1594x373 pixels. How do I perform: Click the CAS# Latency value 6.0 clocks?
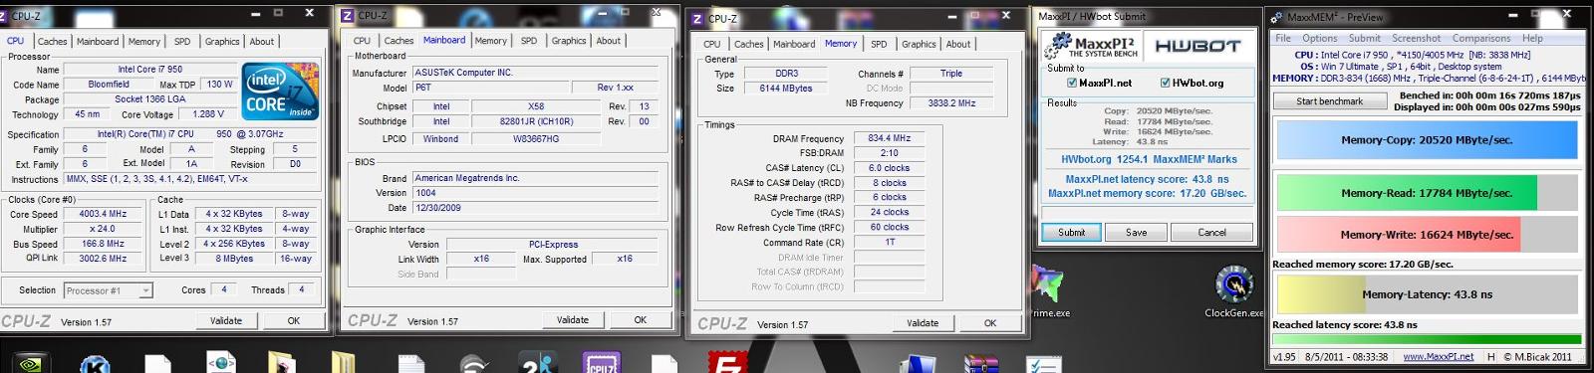coord(889,168)
